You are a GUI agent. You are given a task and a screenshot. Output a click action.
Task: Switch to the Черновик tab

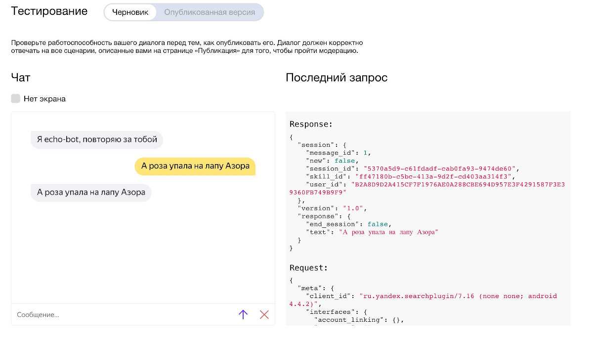(130, 12)
